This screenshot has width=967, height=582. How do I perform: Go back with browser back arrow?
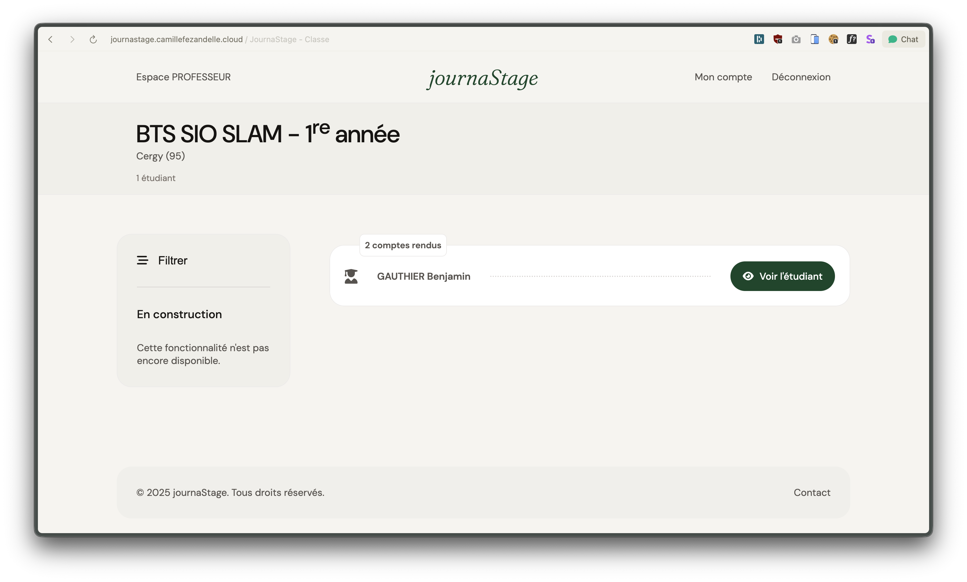point(51,39)
